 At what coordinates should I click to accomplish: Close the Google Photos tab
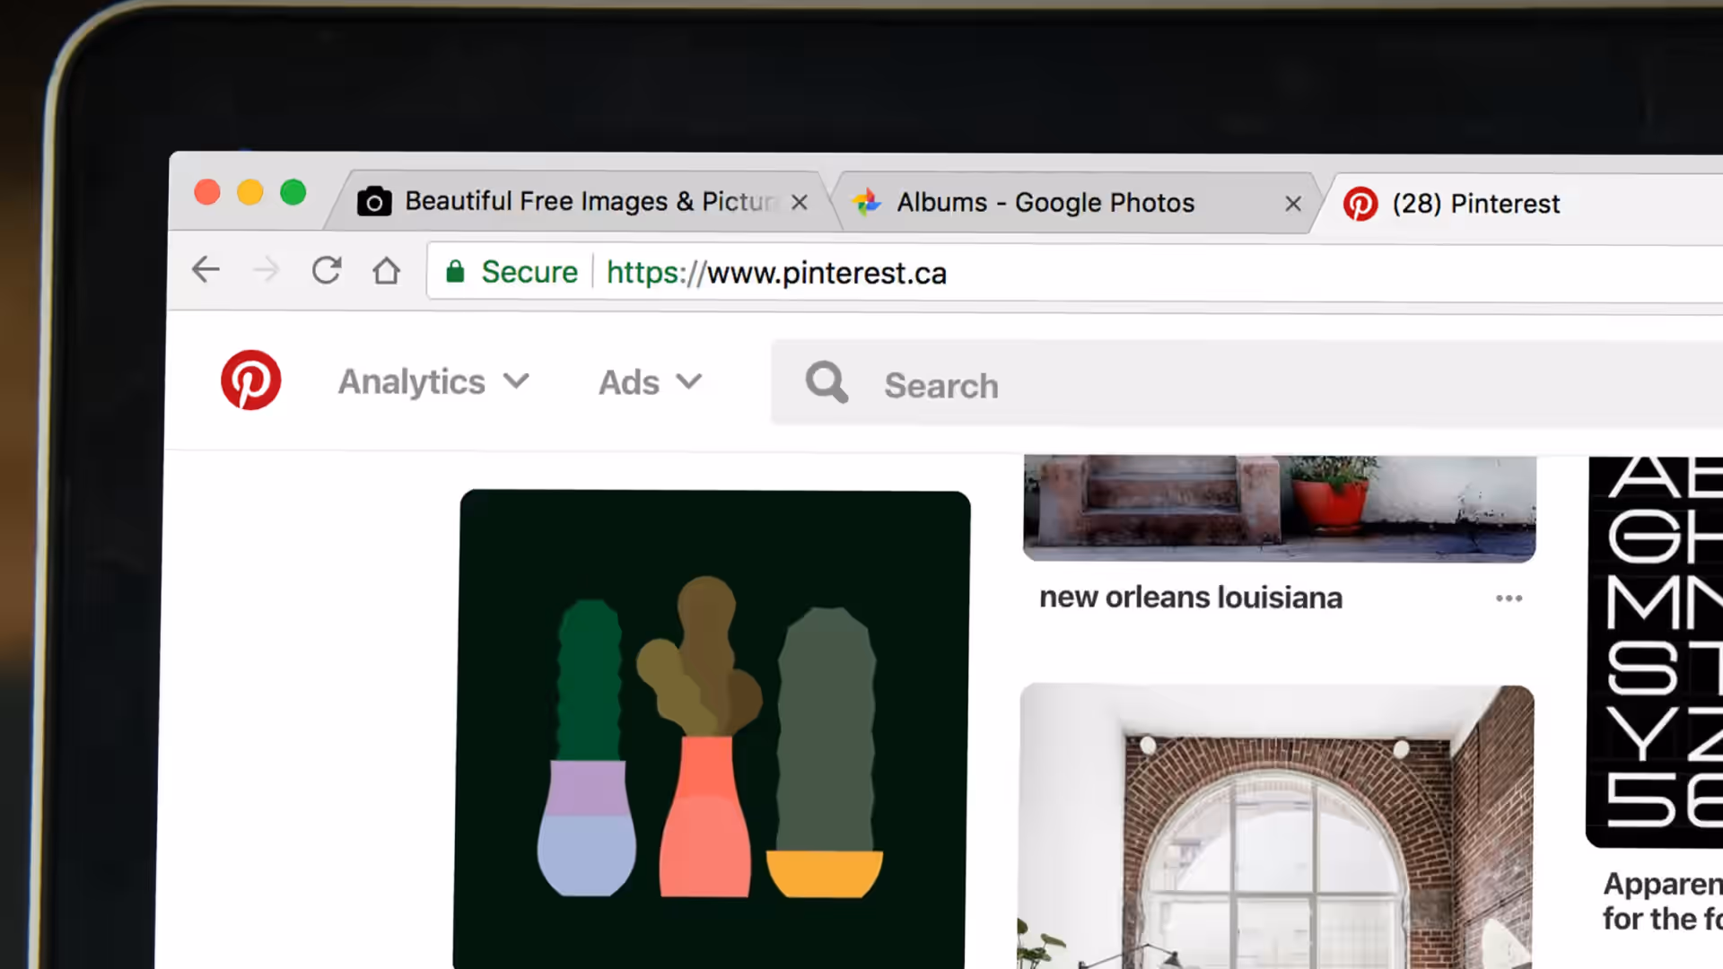click(1293, 205)
